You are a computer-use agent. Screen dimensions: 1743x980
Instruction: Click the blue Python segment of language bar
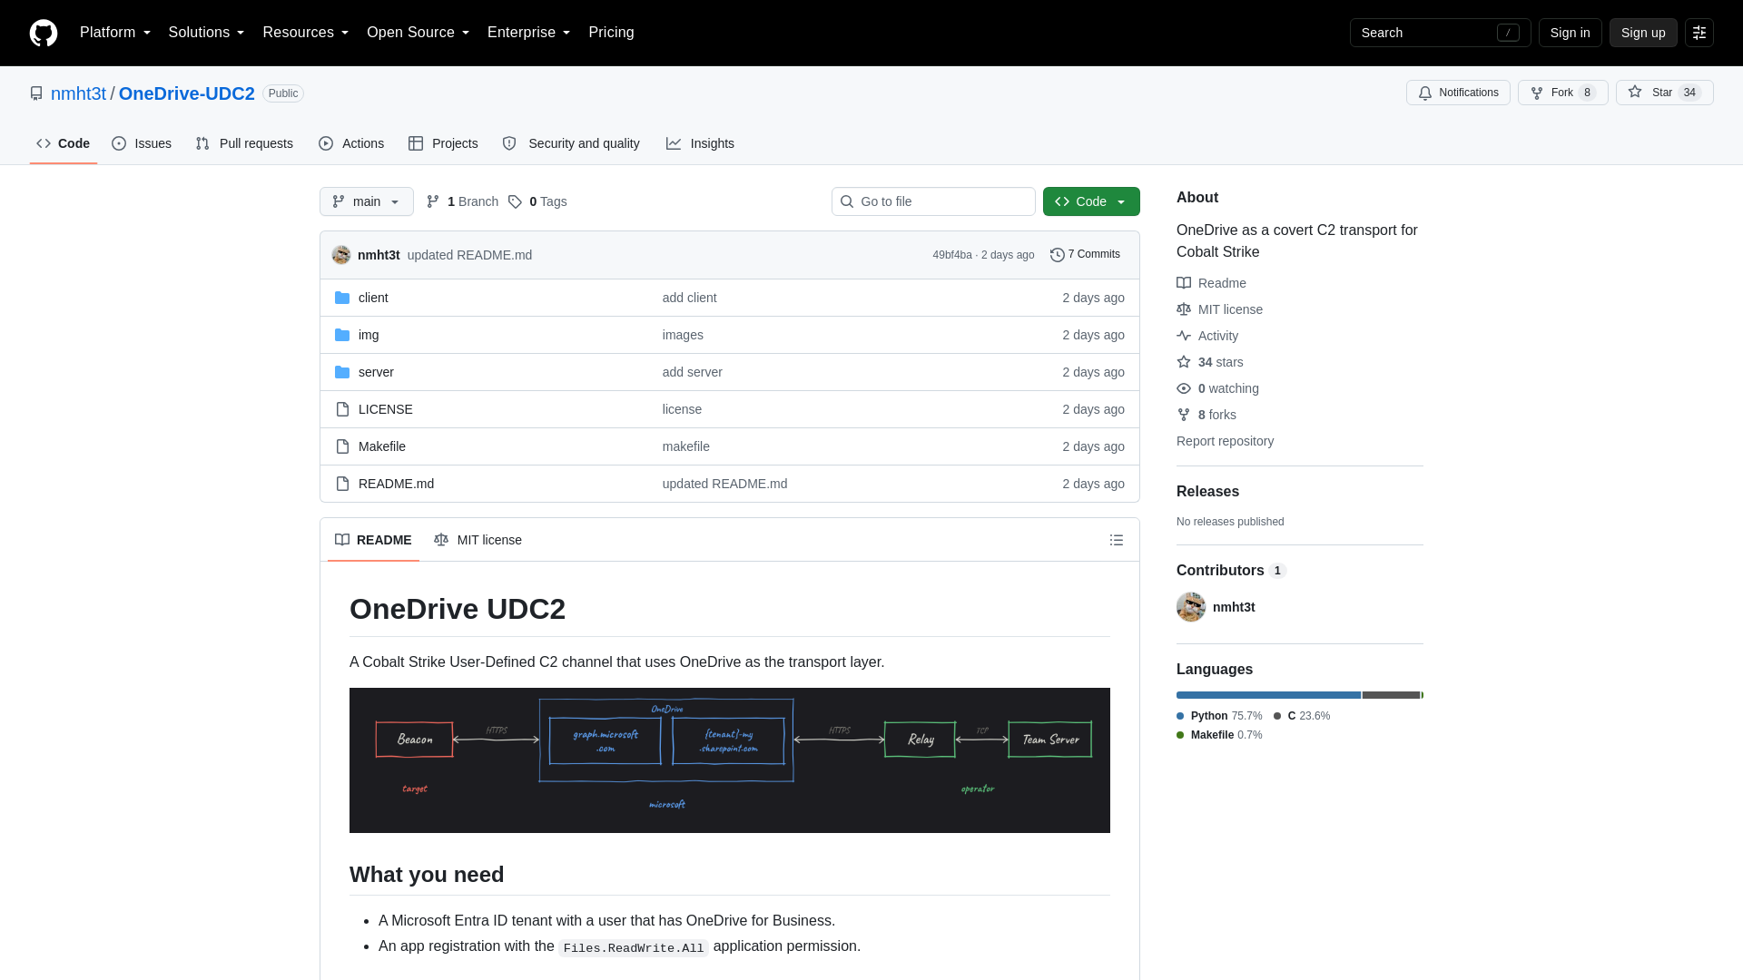pyautogui.click(x=1268, y=695)
